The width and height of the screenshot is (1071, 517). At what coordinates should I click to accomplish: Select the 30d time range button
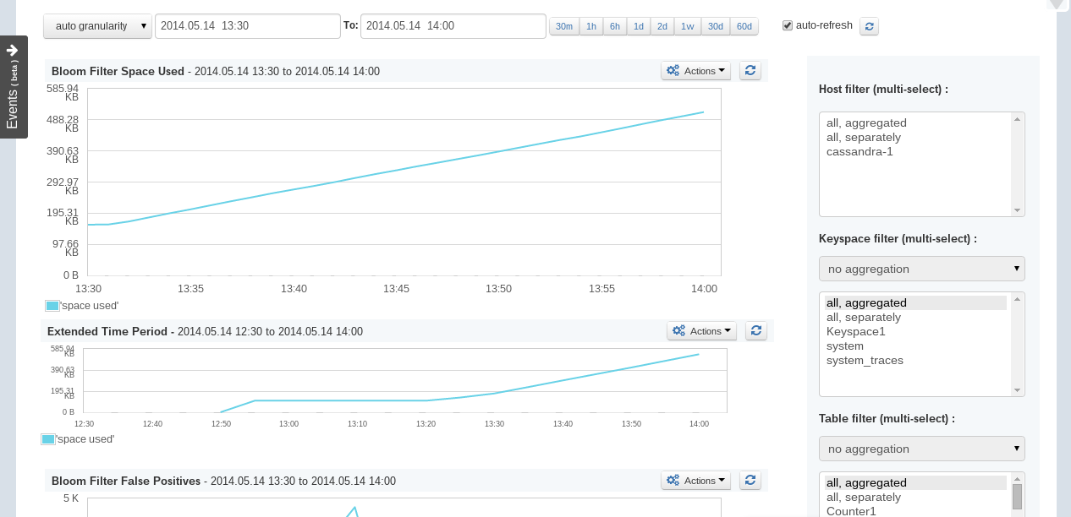[716, 26]
